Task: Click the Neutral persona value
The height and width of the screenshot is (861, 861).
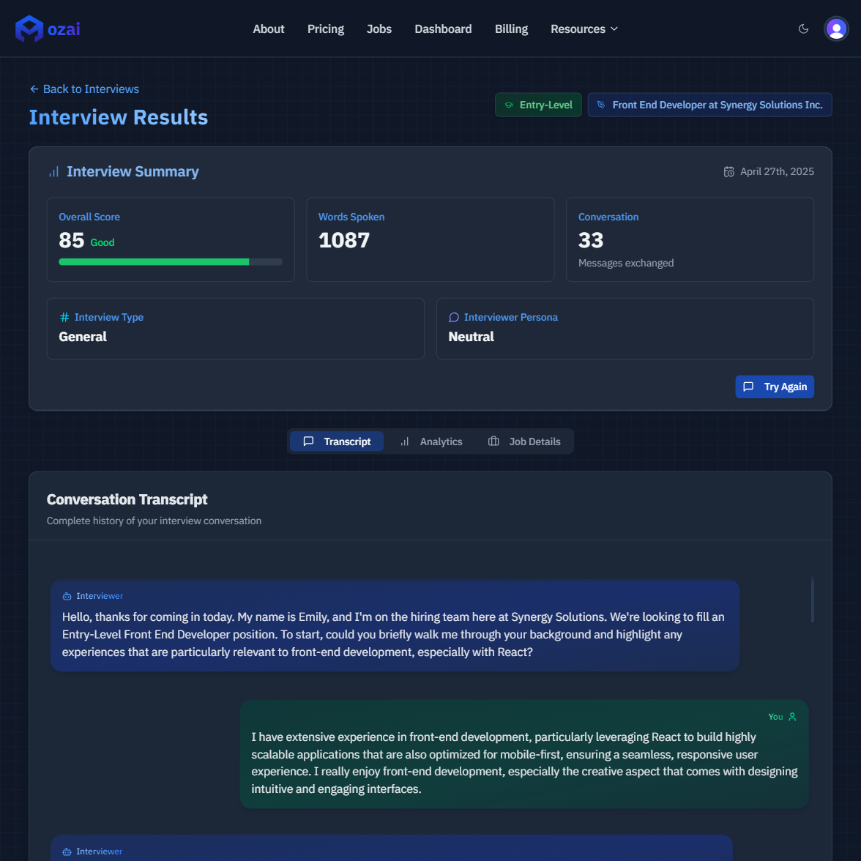Action: click(x=471, y=337)
